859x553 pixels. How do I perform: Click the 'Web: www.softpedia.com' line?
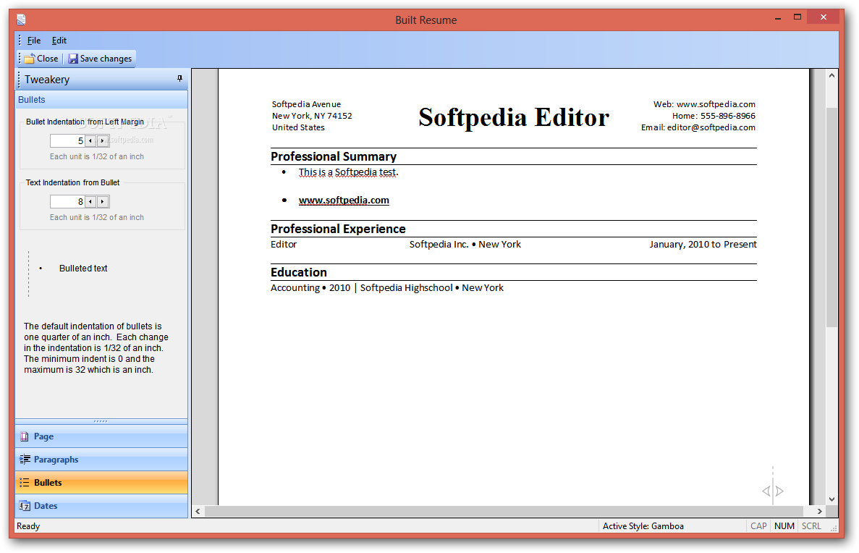tap(704, 104)
